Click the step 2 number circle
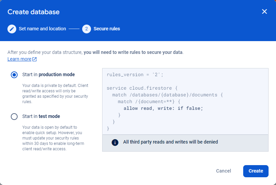Image resolution: width=276 pixels, height=185 pixels. pos(87,29)
